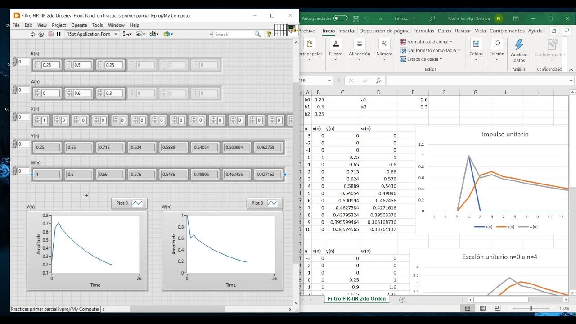Switch Excel to Page Break Preview

(497, 308)
